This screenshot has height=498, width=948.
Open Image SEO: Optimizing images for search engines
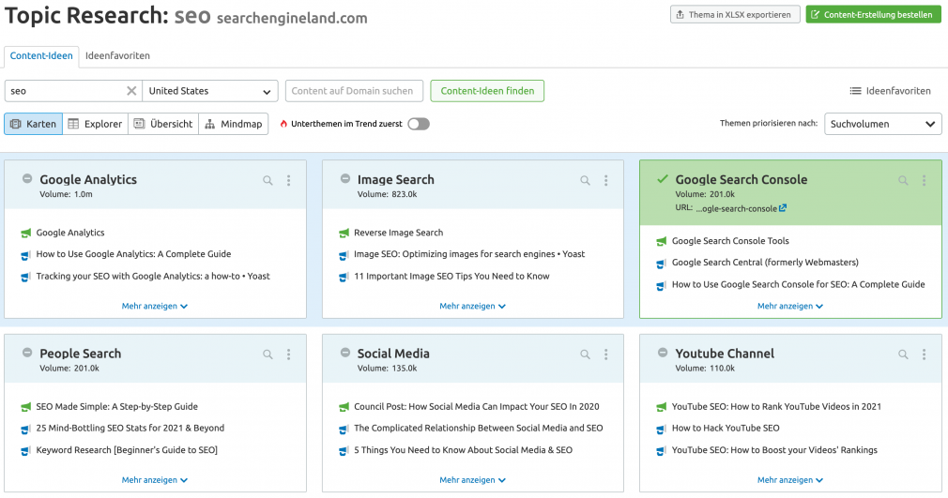click(x=469, y=254)
